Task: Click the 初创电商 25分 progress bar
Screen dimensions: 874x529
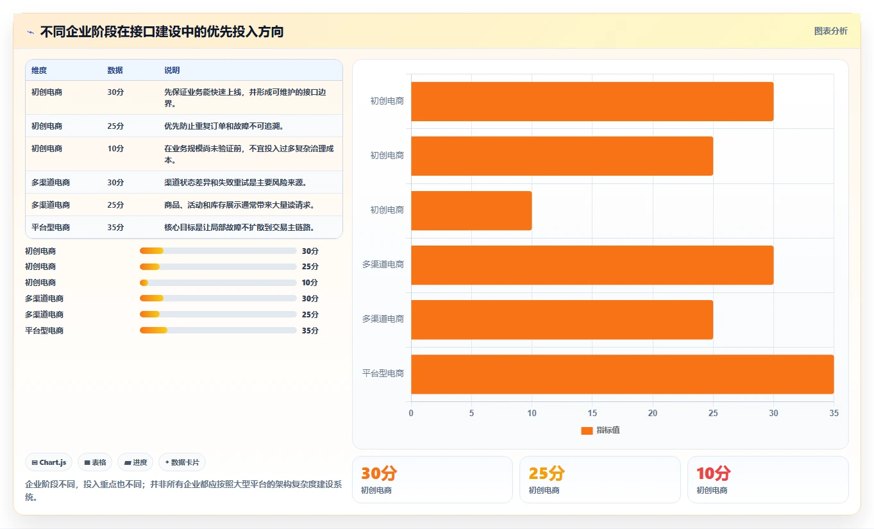Action: [218, 267]
